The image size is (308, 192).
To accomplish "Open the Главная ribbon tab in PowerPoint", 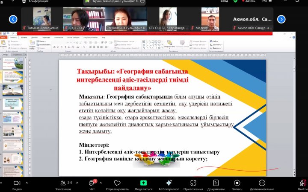I will [13, 37].
